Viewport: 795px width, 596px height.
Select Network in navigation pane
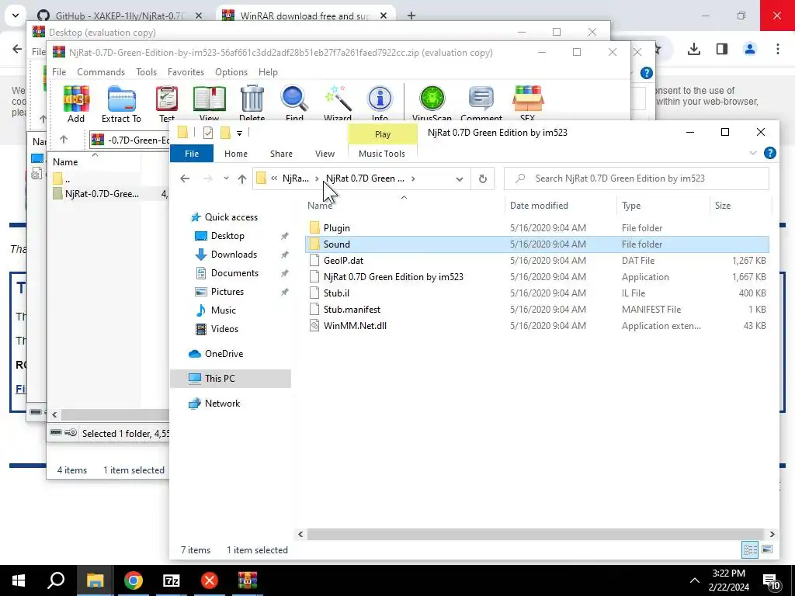pyautogui.click(x=222, y=404)
